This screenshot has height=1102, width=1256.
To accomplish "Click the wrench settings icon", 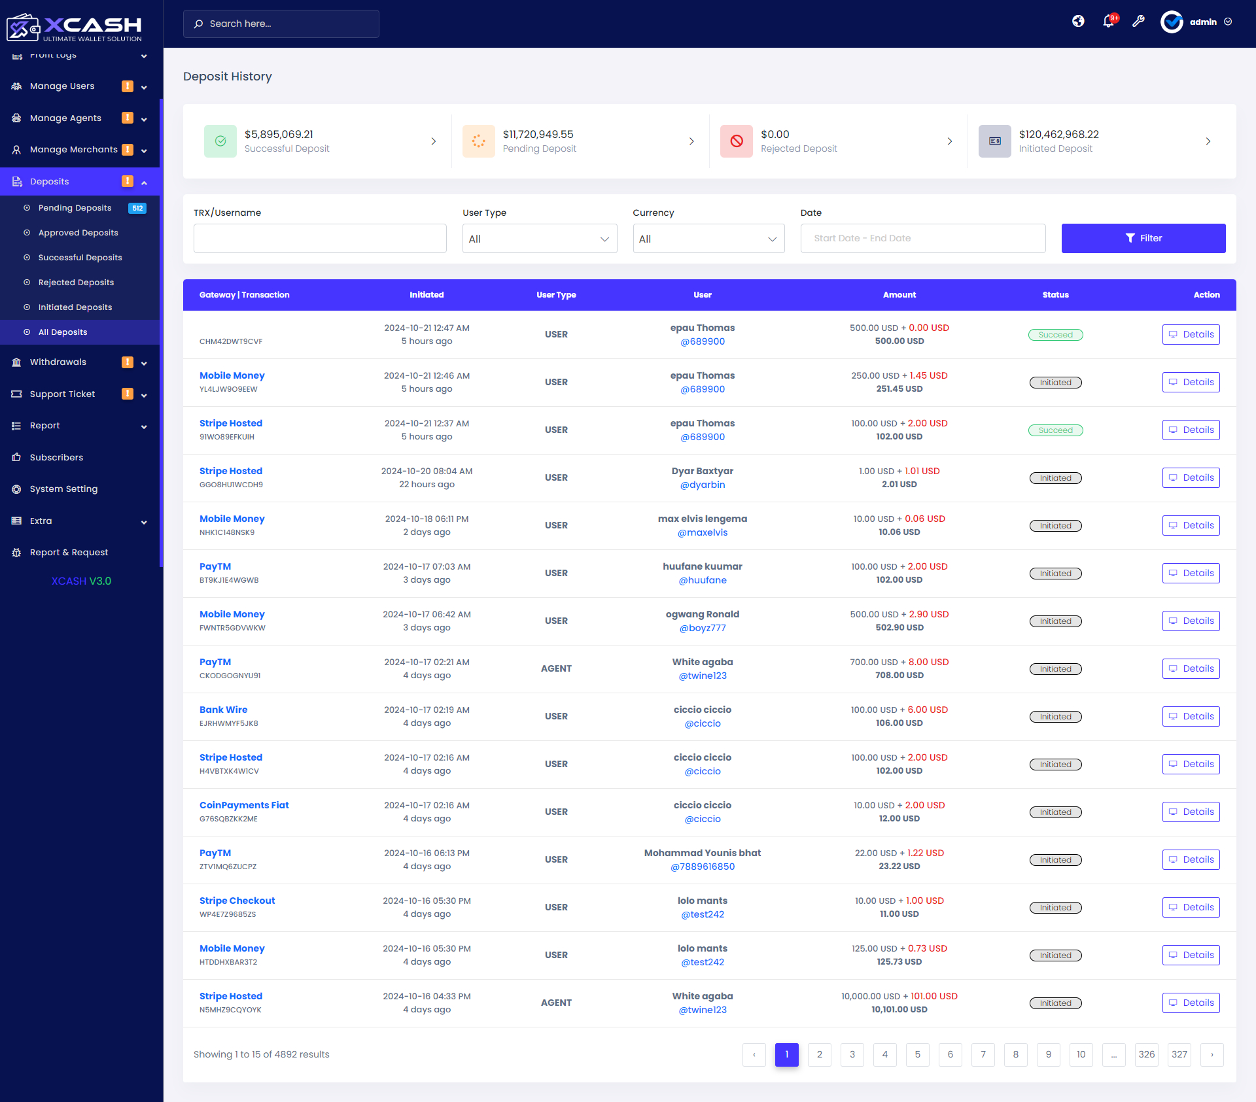I will [x=1138, y=22].
